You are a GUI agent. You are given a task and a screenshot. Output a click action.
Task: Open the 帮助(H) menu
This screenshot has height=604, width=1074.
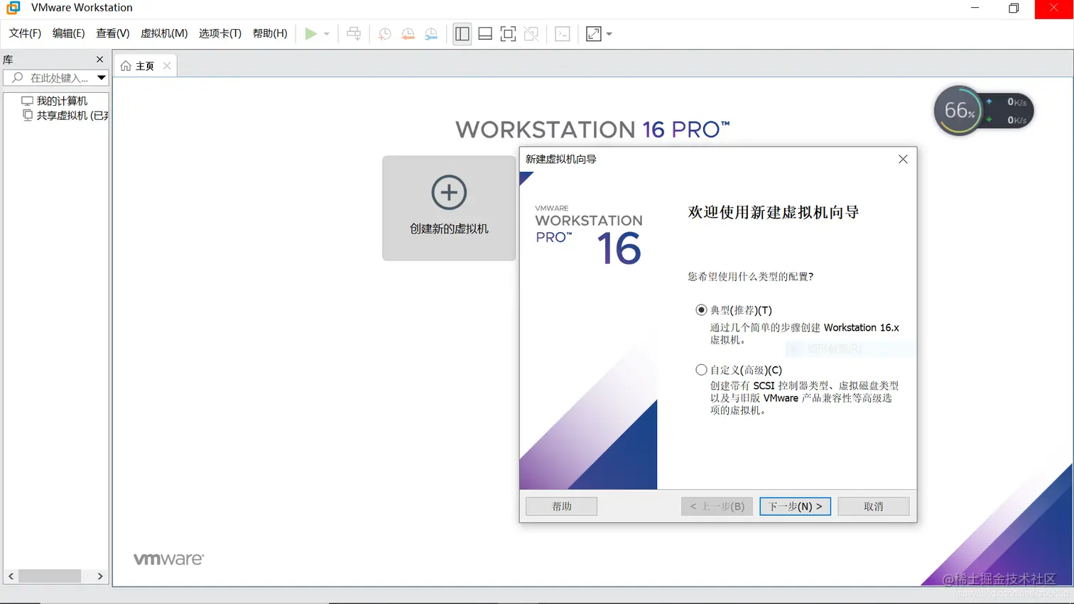(x=270, y=33)
